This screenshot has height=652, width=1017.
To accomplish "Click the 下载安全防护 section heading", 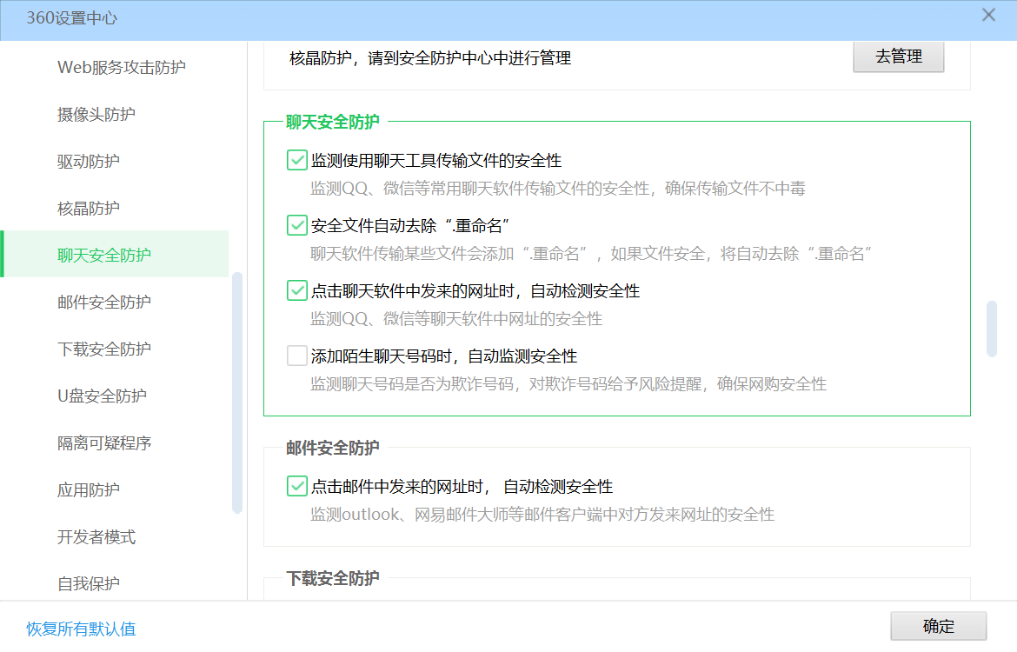I will tap(333, 578).
